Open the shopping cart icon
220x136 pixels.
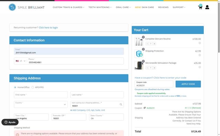point(200,7)
